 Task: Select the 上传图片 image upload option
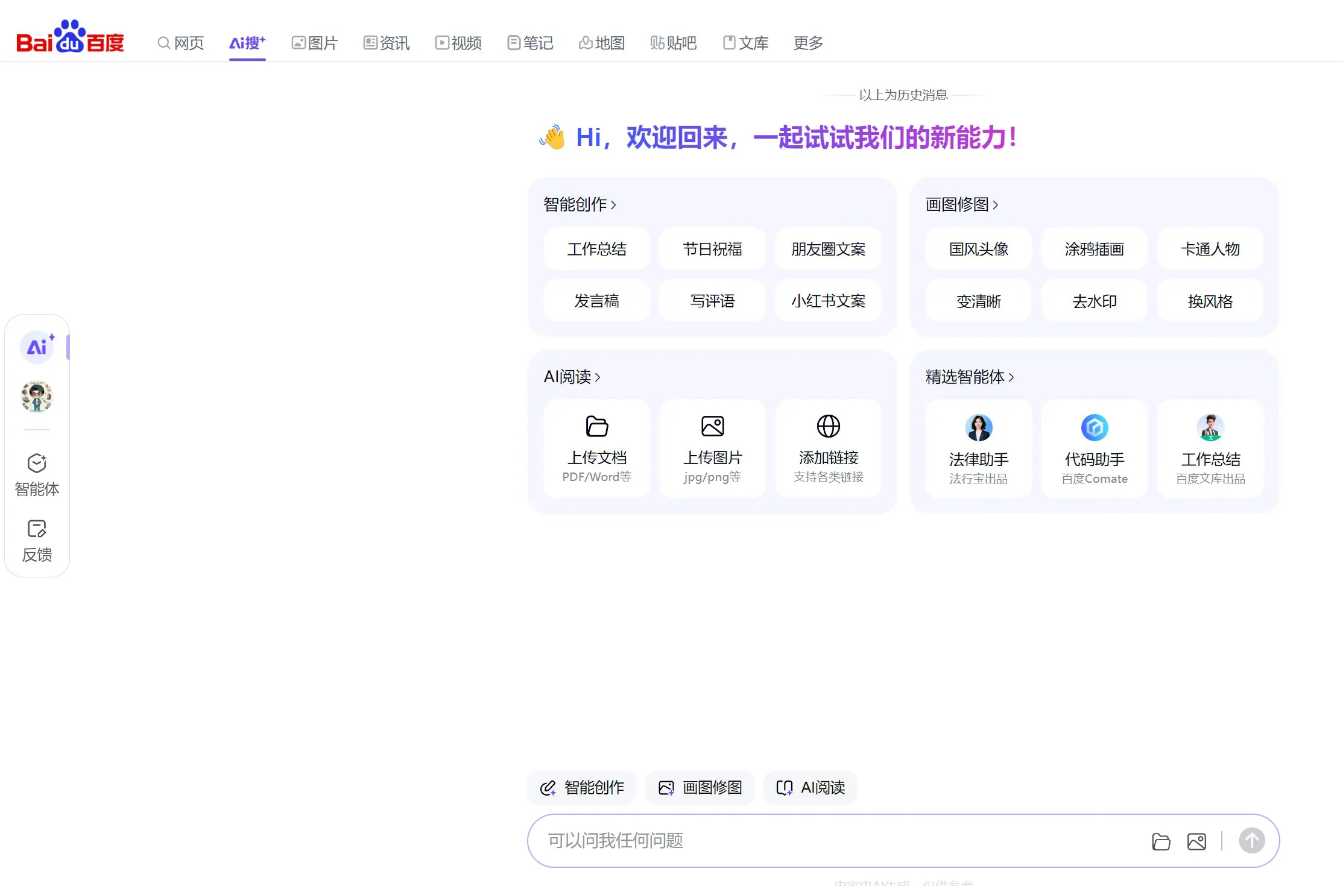click(x=712, y=449)
